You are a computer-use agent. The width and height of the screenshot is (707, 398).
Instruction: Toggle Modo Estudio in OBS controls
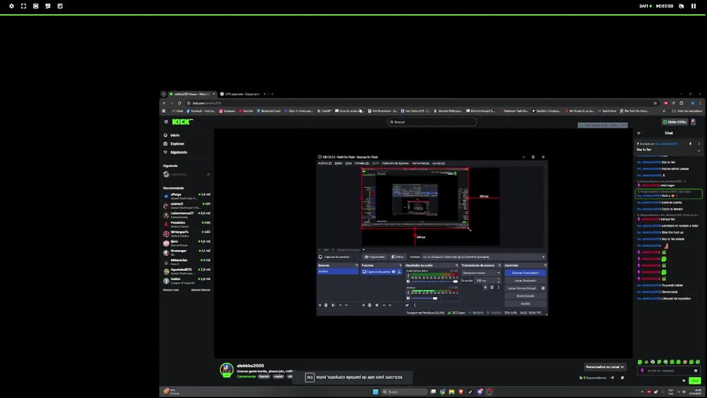click(525, 296)
